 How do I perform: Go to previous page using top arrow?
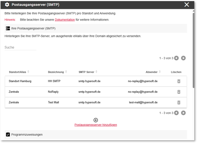coord(176,58)
